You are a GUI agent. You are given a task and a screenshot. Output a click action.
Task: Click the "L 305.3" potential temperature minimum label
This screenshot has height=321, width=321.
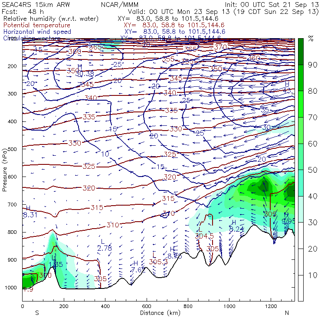pos(158,259)
